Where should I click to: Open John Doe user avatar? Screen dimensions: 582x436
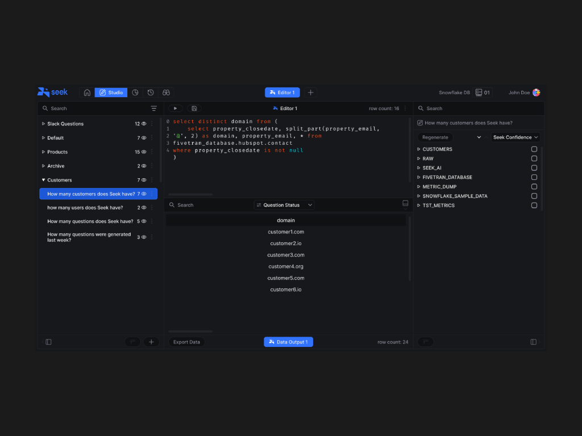(x=537, y=93)
